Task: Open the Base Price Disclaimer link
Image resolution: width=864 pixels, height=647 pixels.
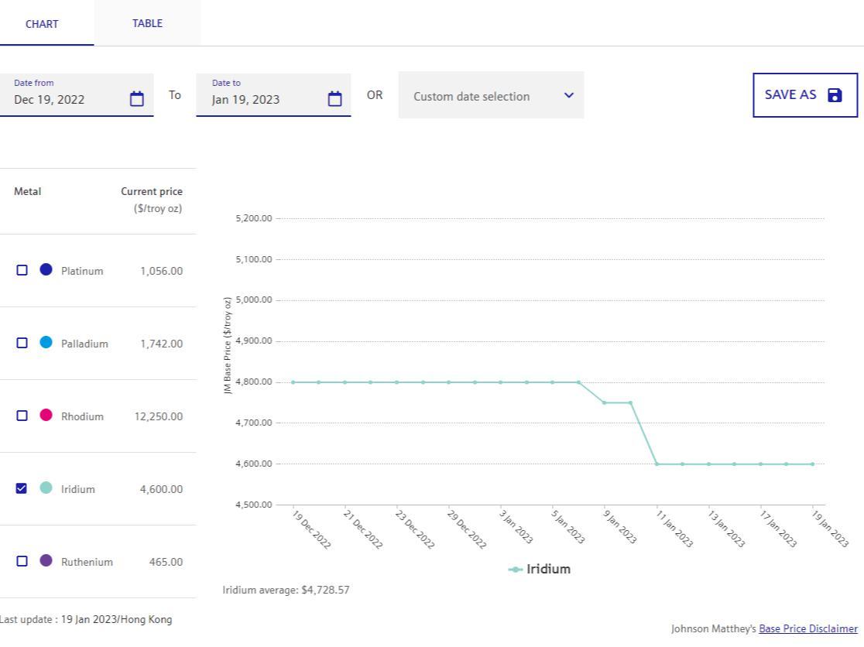Action: click(807, 629)
